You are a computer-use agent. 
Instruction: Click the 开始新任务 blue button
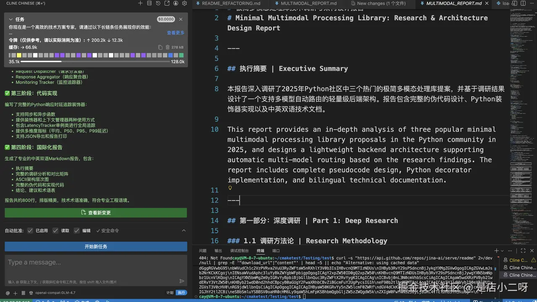[x=96, y=247]
